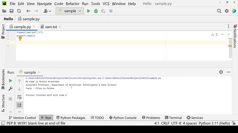
Task: Navigate back with the left arrow
Action: pos(28,11)
